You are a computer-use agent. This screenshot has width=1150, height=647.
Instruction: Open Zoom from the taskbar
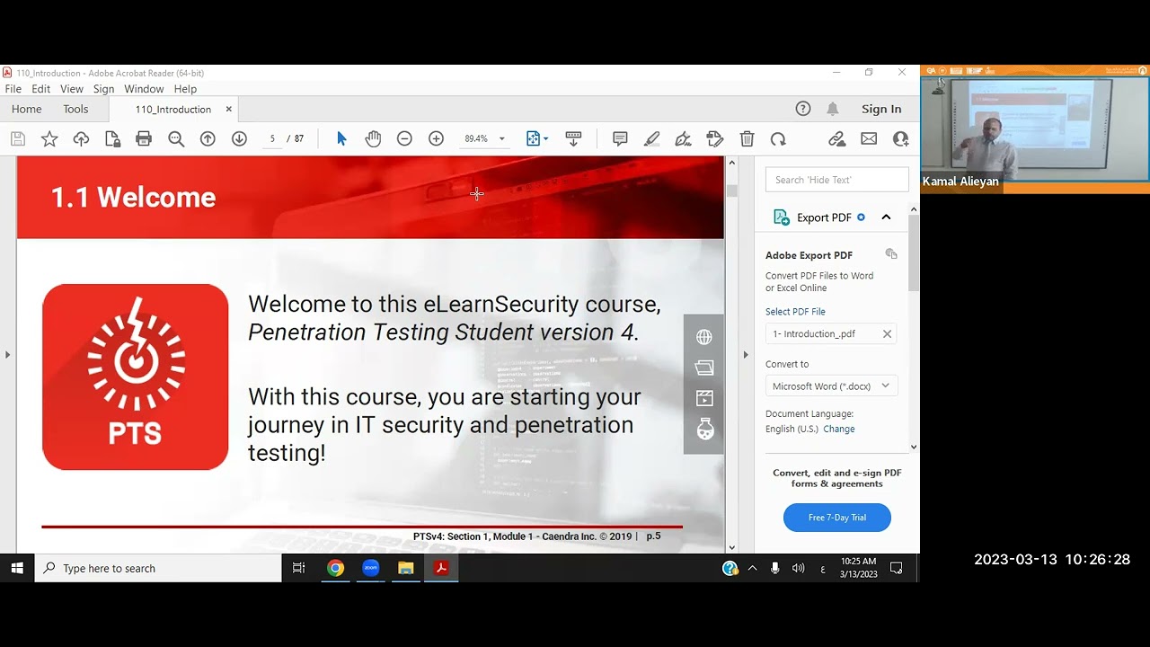(x=370, y=568)
